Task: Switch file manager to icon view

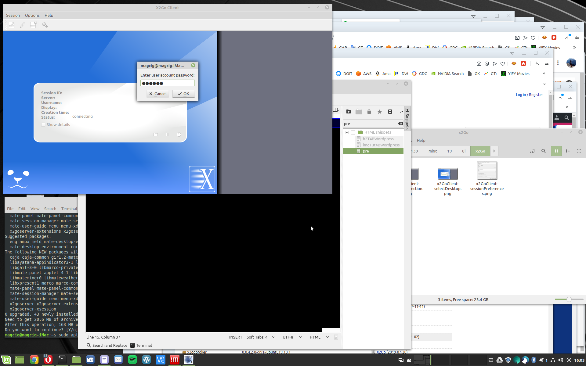Action: click(556, 151)
